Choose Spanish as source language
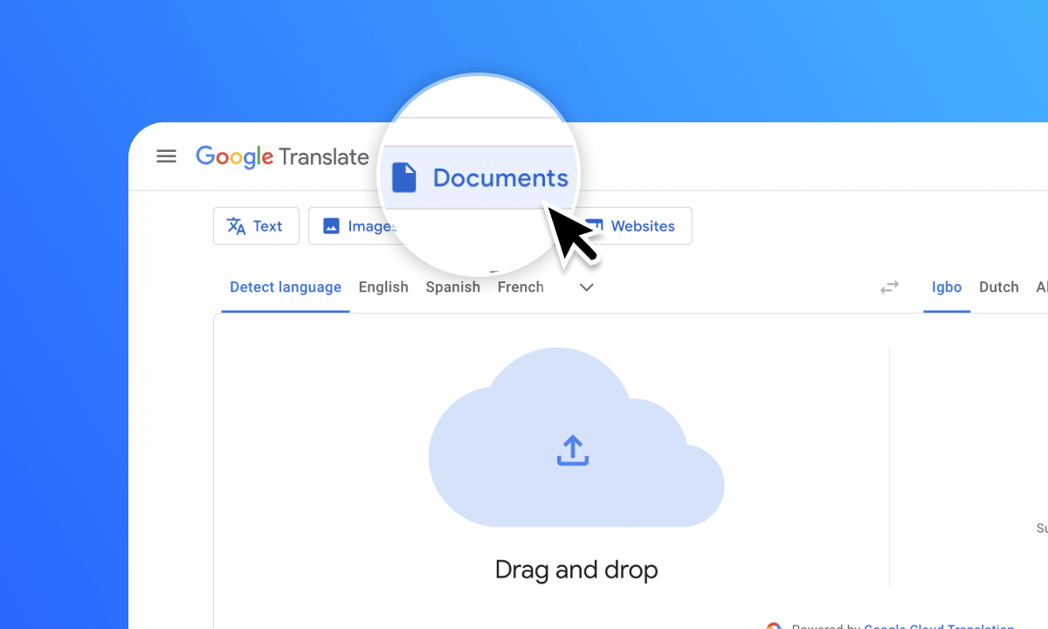Screen dimensions: 1048x629 (452, 287)
